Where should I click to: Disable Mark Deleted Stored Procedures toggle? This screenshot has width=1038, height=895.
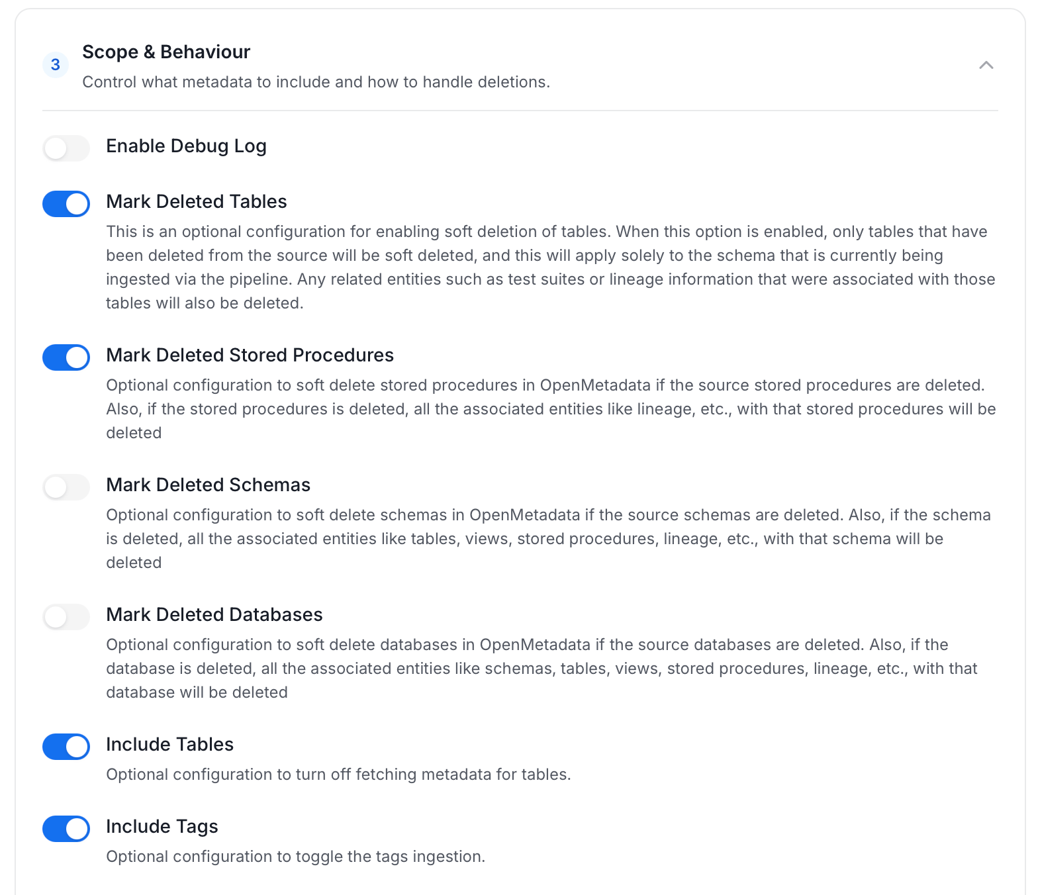(66, 357)
